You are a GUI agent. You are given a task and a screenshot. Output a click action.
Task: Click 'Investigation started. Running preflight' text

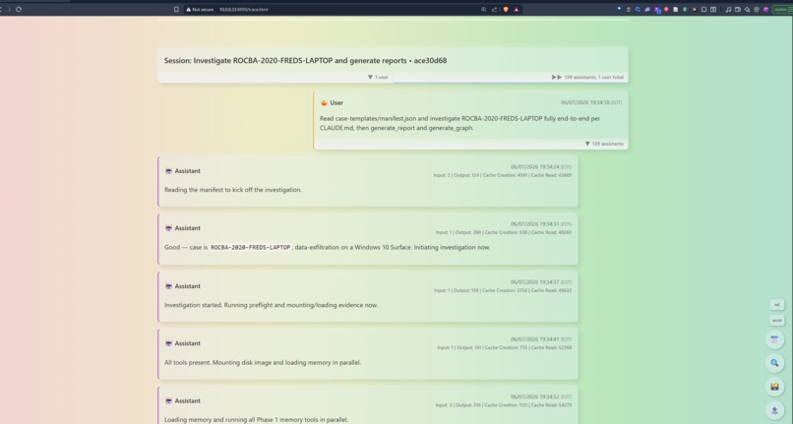pos(272,305)
